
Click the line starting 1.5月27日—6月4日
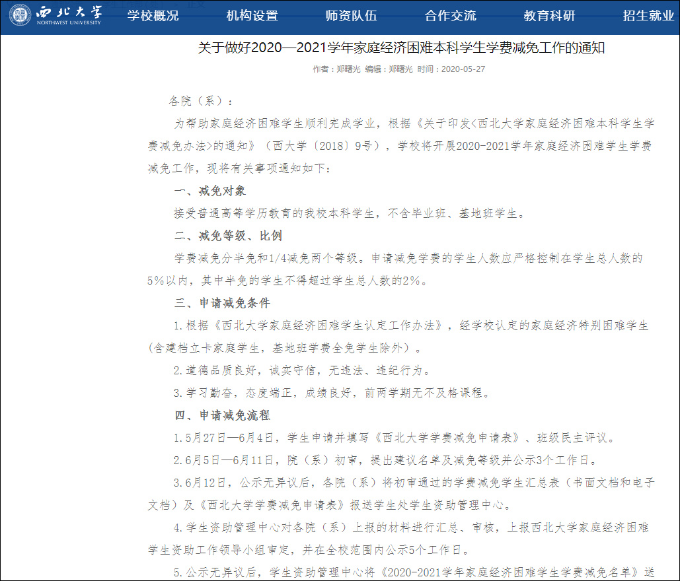pyautogui.click(x=395, y=438)
